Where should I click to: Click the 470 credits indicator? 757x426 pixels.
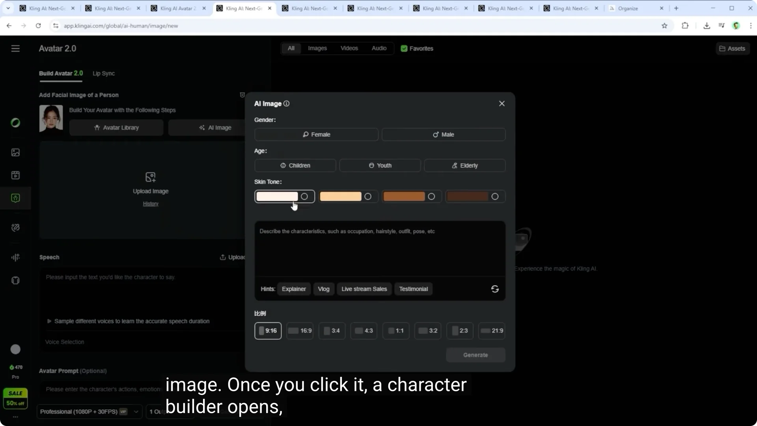click(16, 367)
